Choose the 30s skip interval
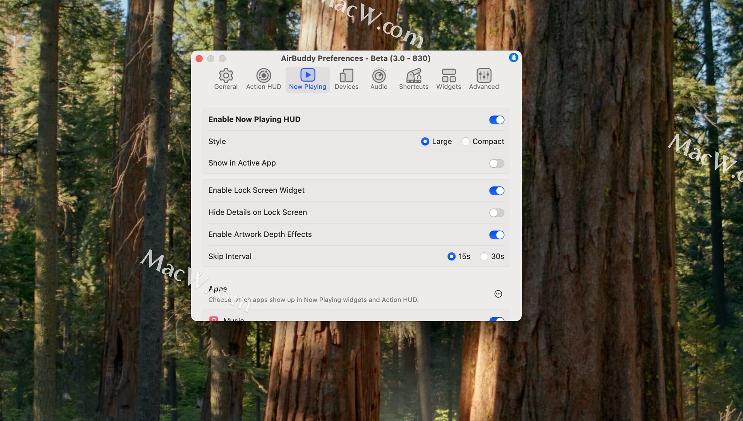 [x=484, y=257]
